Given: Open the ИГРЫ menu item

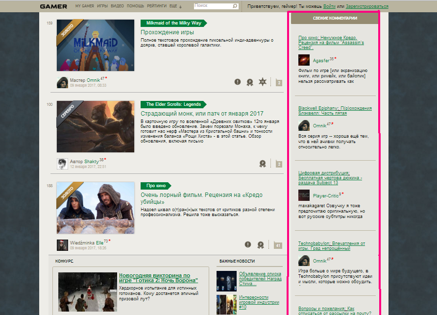Looking at the screenshot, I should (102, 6).
